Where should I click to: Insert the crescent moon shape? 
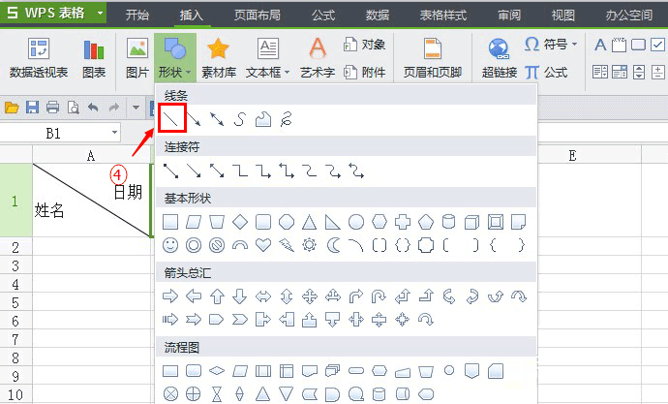coord(333,245)
